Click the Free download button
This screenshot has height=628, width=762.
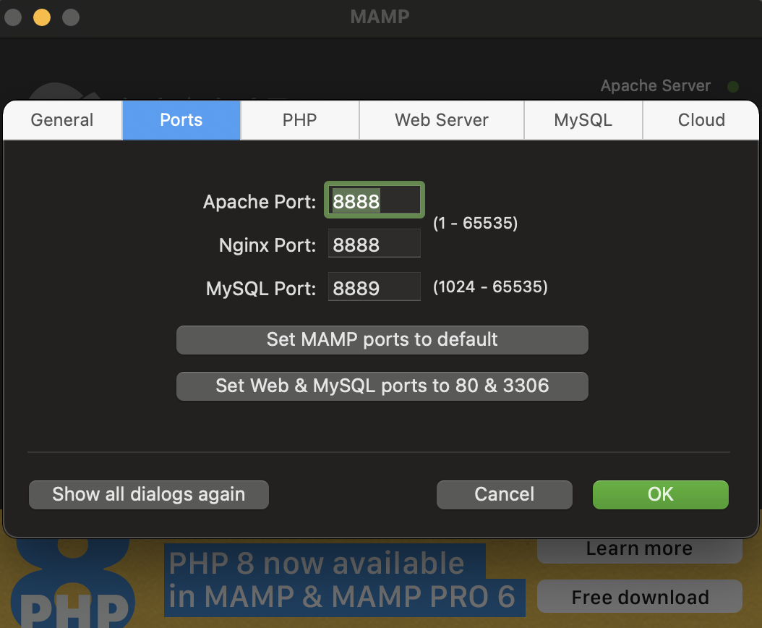pos(639,597)
